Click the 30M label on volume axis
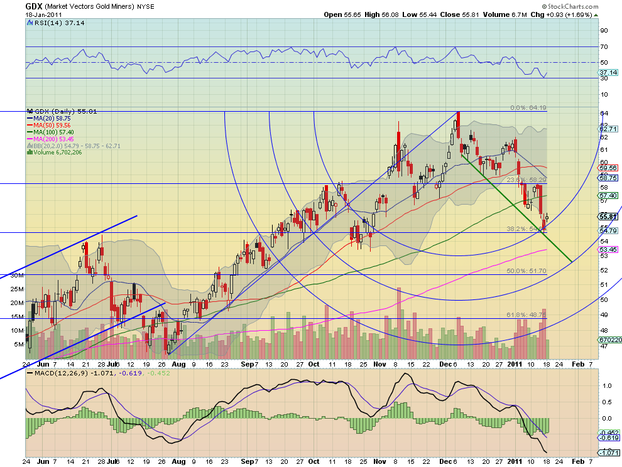 [17, 275]
